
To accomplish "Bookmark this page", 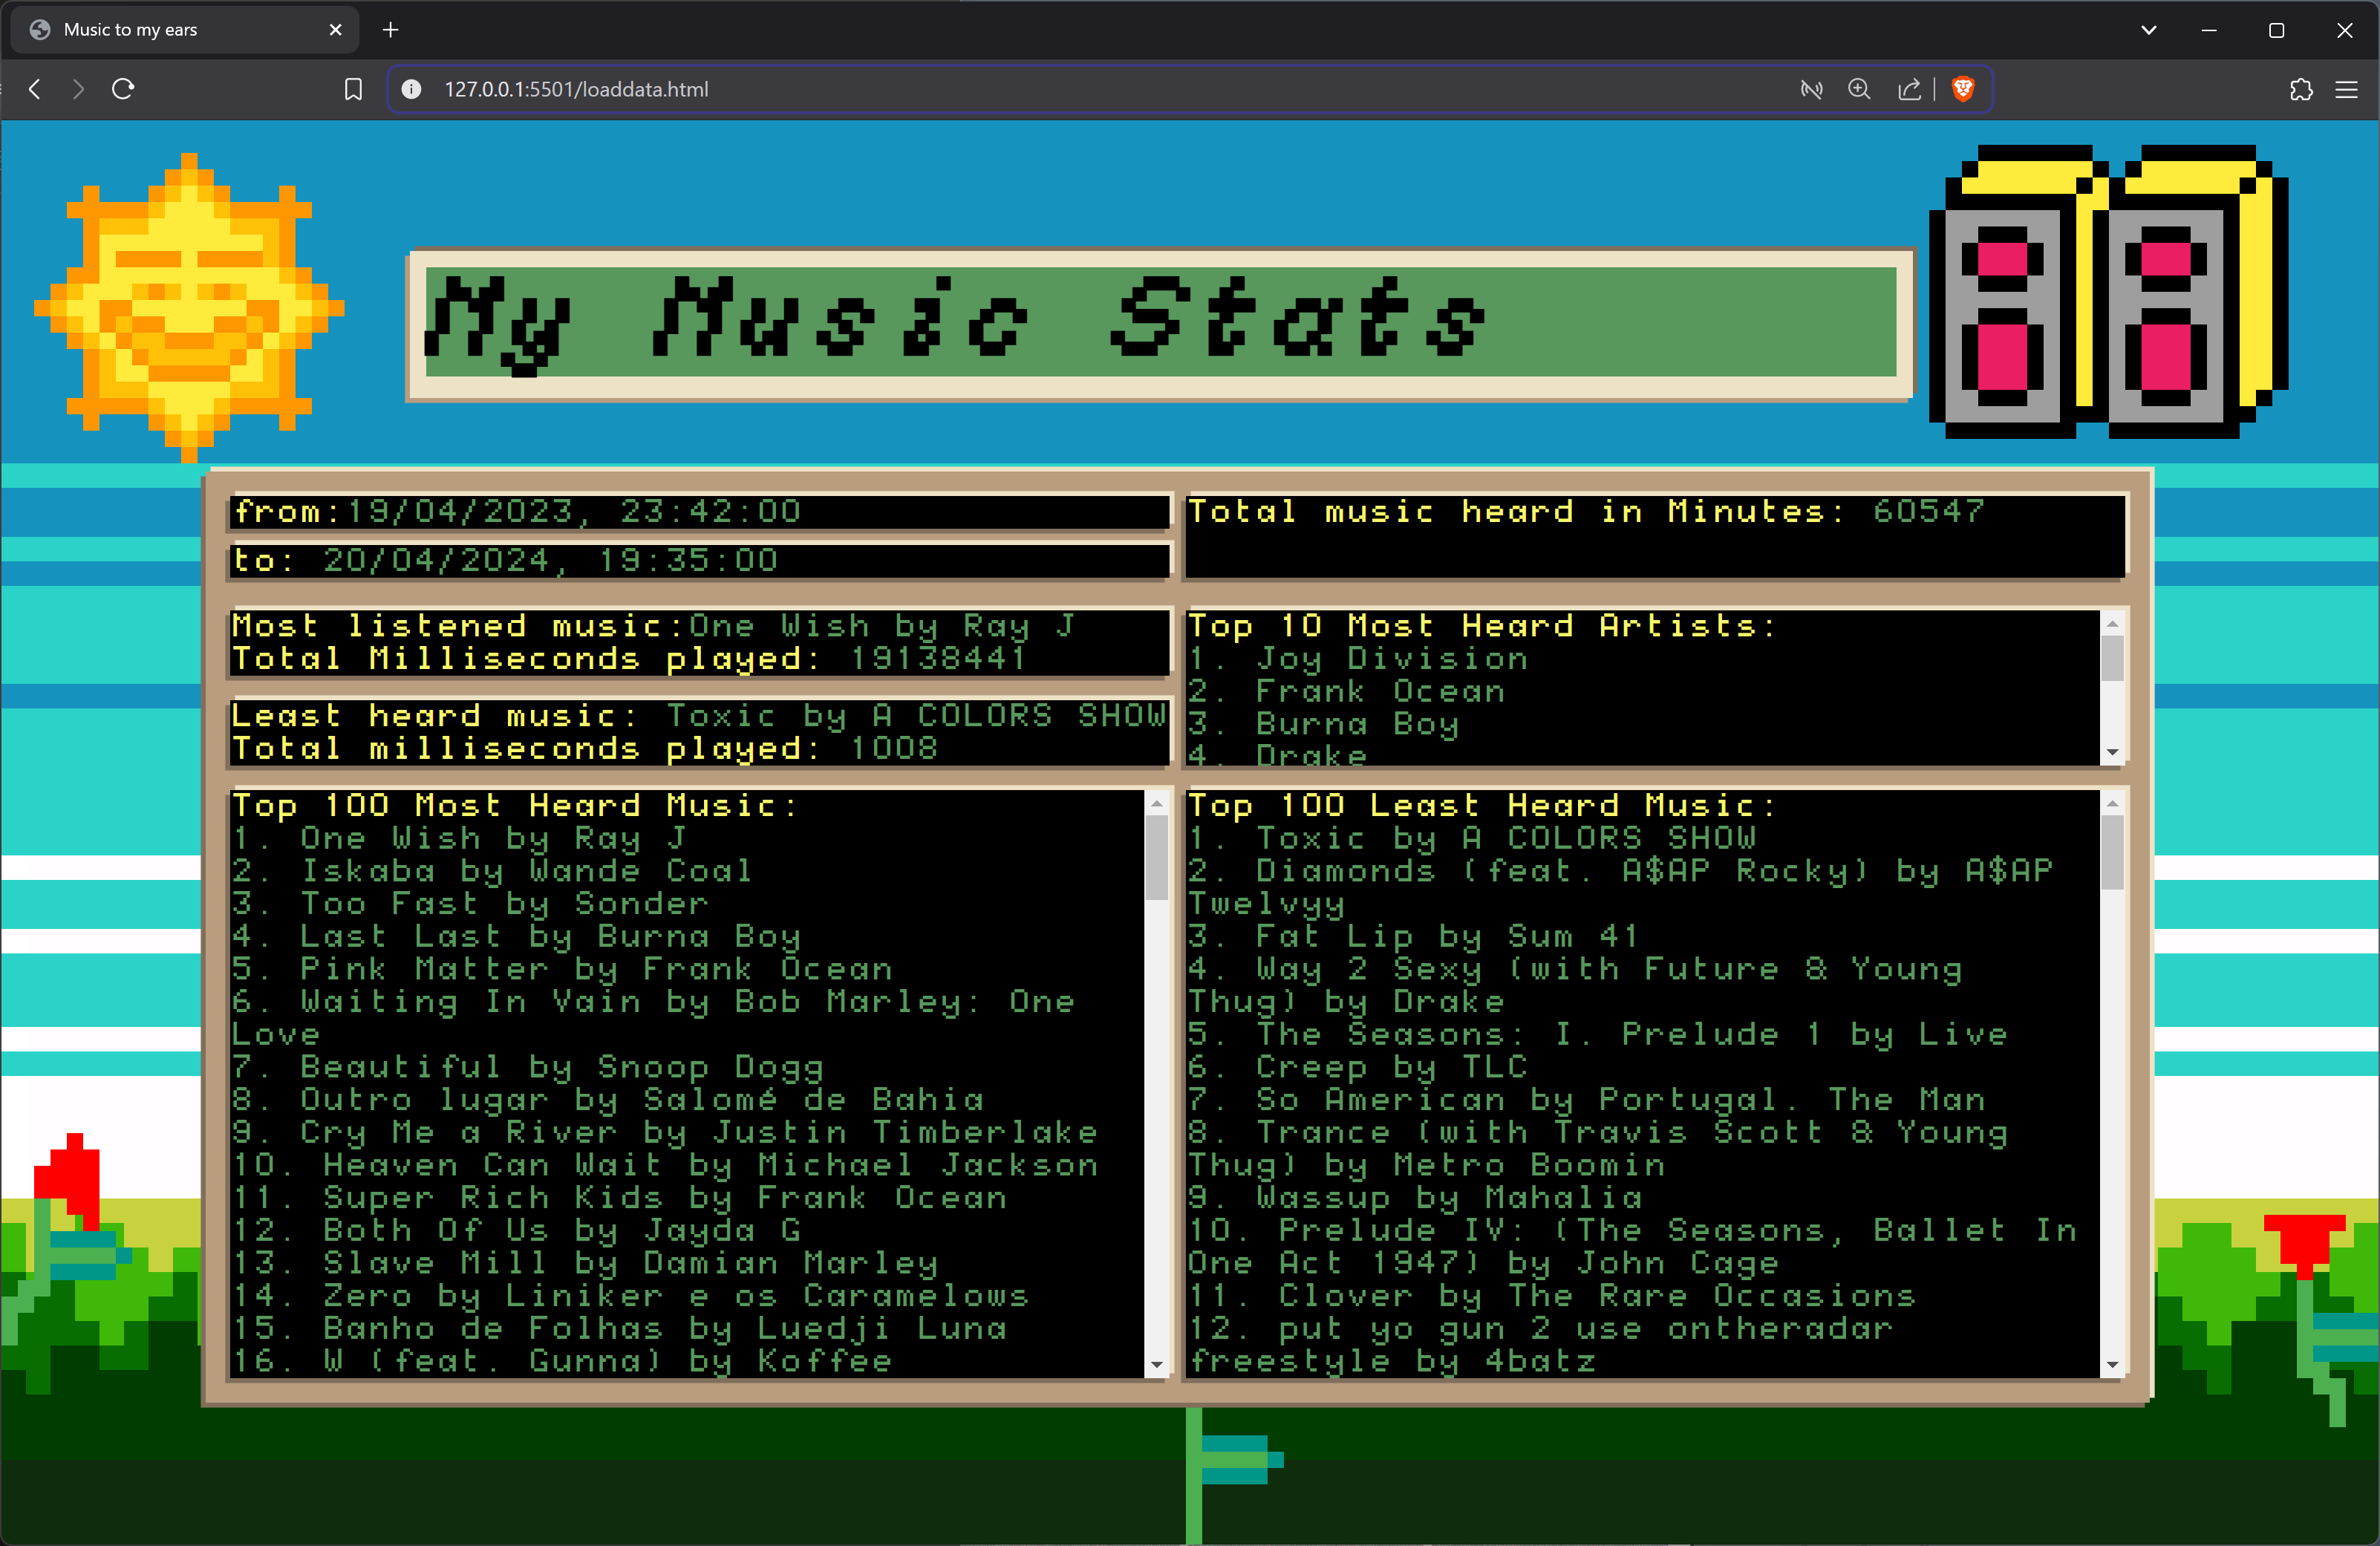I will click(353, 89).
